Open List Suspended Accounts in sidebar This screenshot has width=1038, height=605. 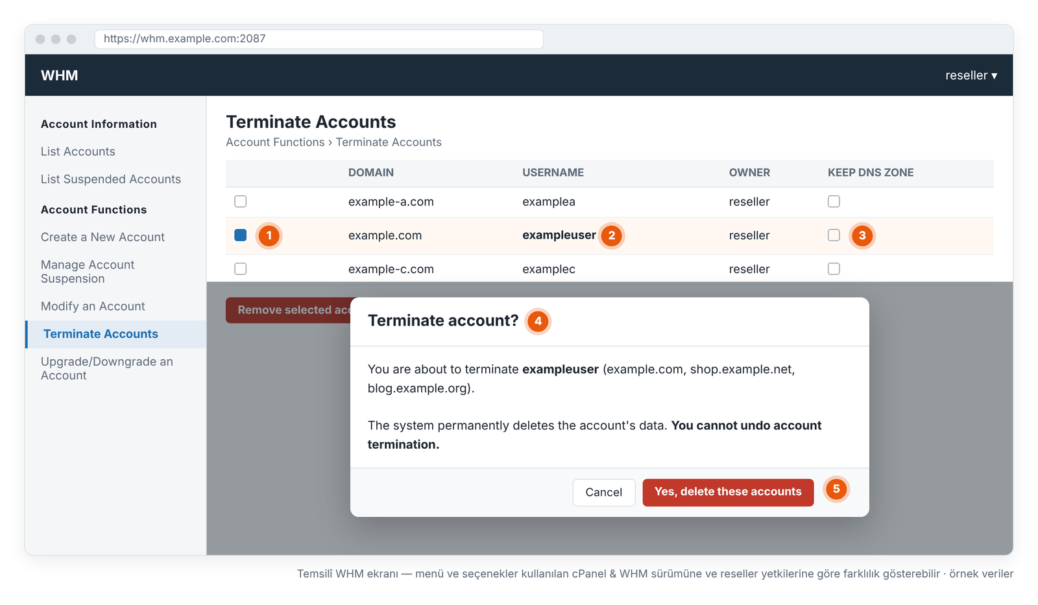tap(111, 179)
